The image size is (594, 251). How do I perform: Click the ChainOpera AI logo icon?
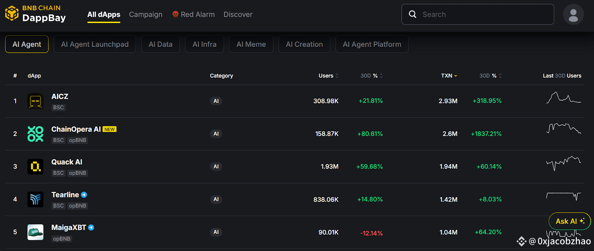pyautogui.click(x=35, y=134)
